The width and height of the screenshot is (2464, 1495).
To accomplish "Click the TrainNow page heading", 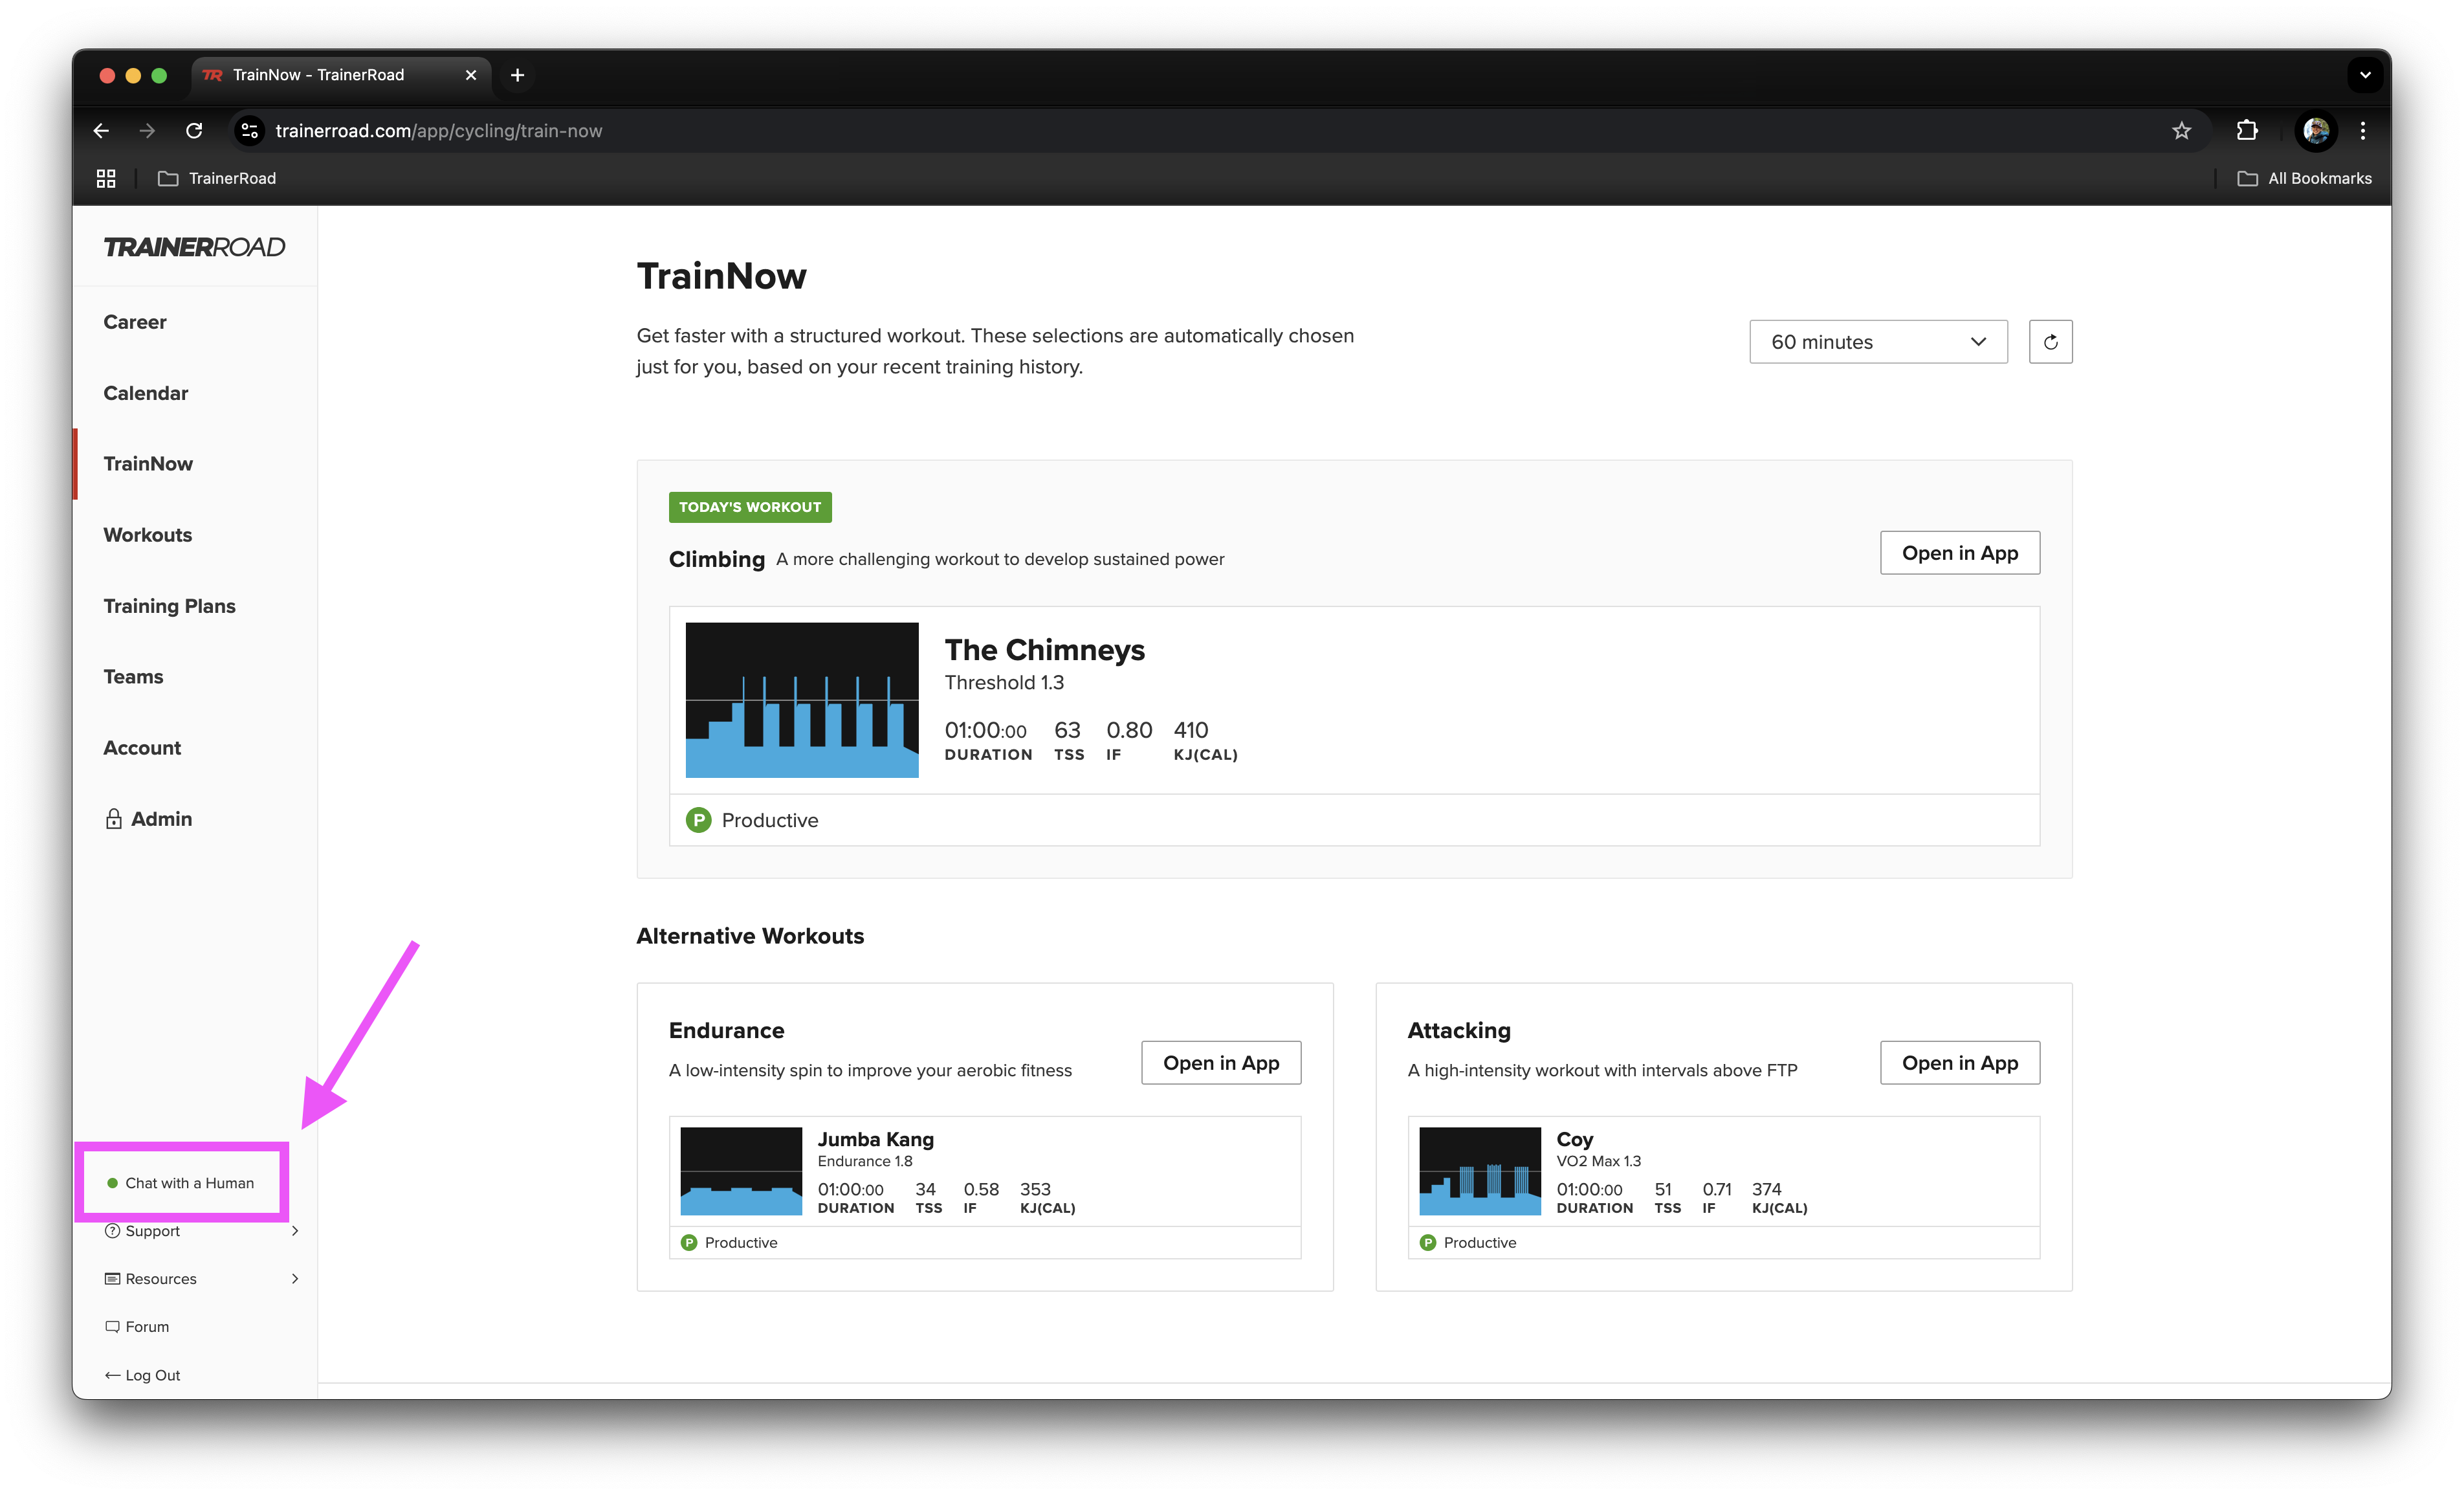I will pyautogui.click(x=721, y=276).
